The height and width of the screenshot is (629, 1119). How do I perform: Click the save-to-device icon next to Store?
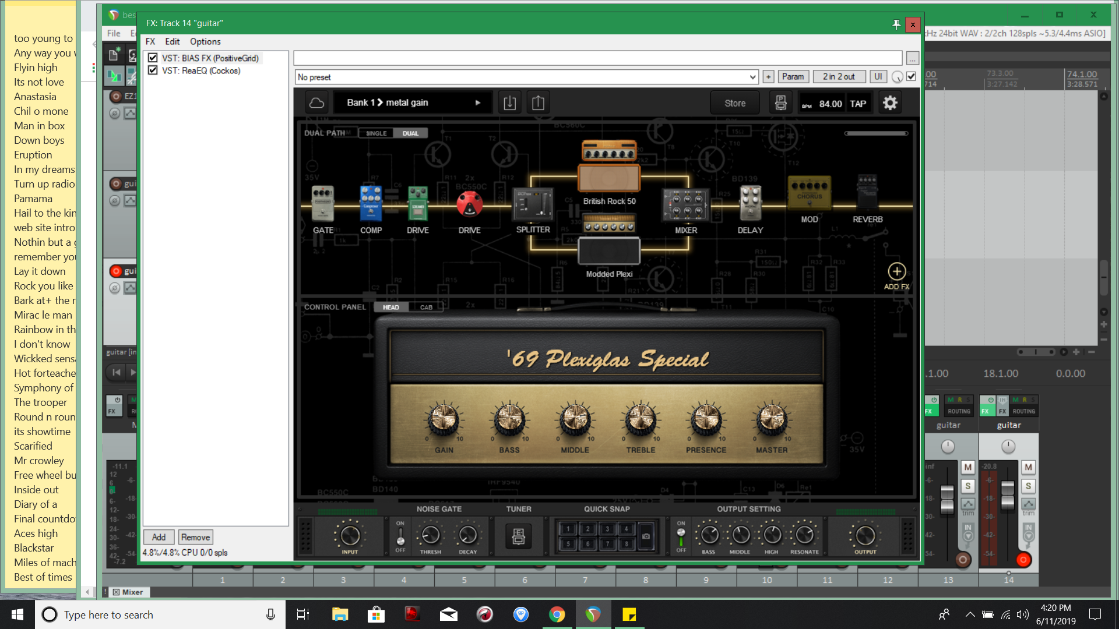click(781, 103)
